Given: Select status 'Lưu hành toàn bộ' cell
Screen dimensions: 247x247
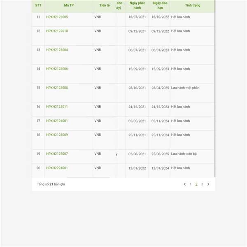Looking at the screenshot, I should tap(184, 154).
